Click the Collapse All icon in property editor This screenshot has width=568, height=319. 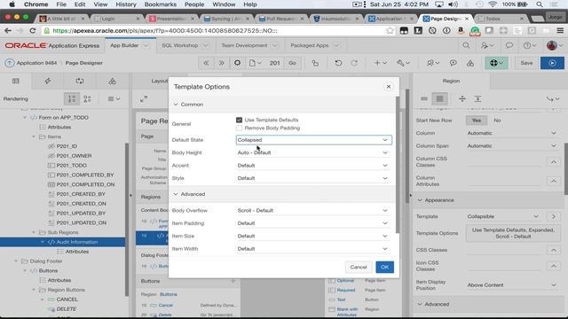[462, 98]
